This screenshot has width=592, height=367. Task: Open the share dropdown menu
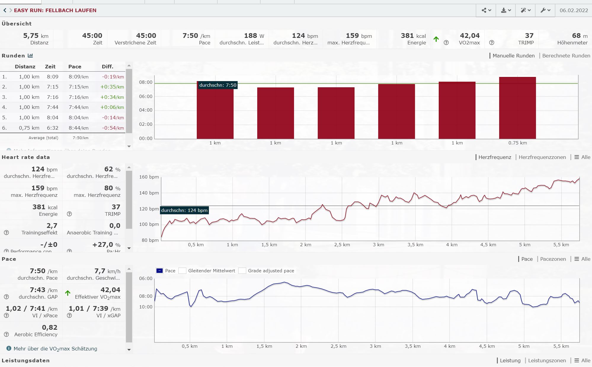coord(486,10)
